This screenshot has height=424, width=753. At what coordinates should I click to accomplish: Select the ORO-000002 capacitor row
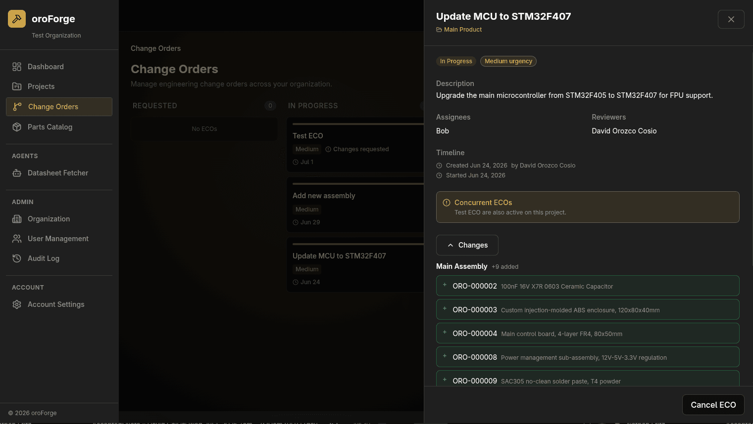(x=588, y=286)
